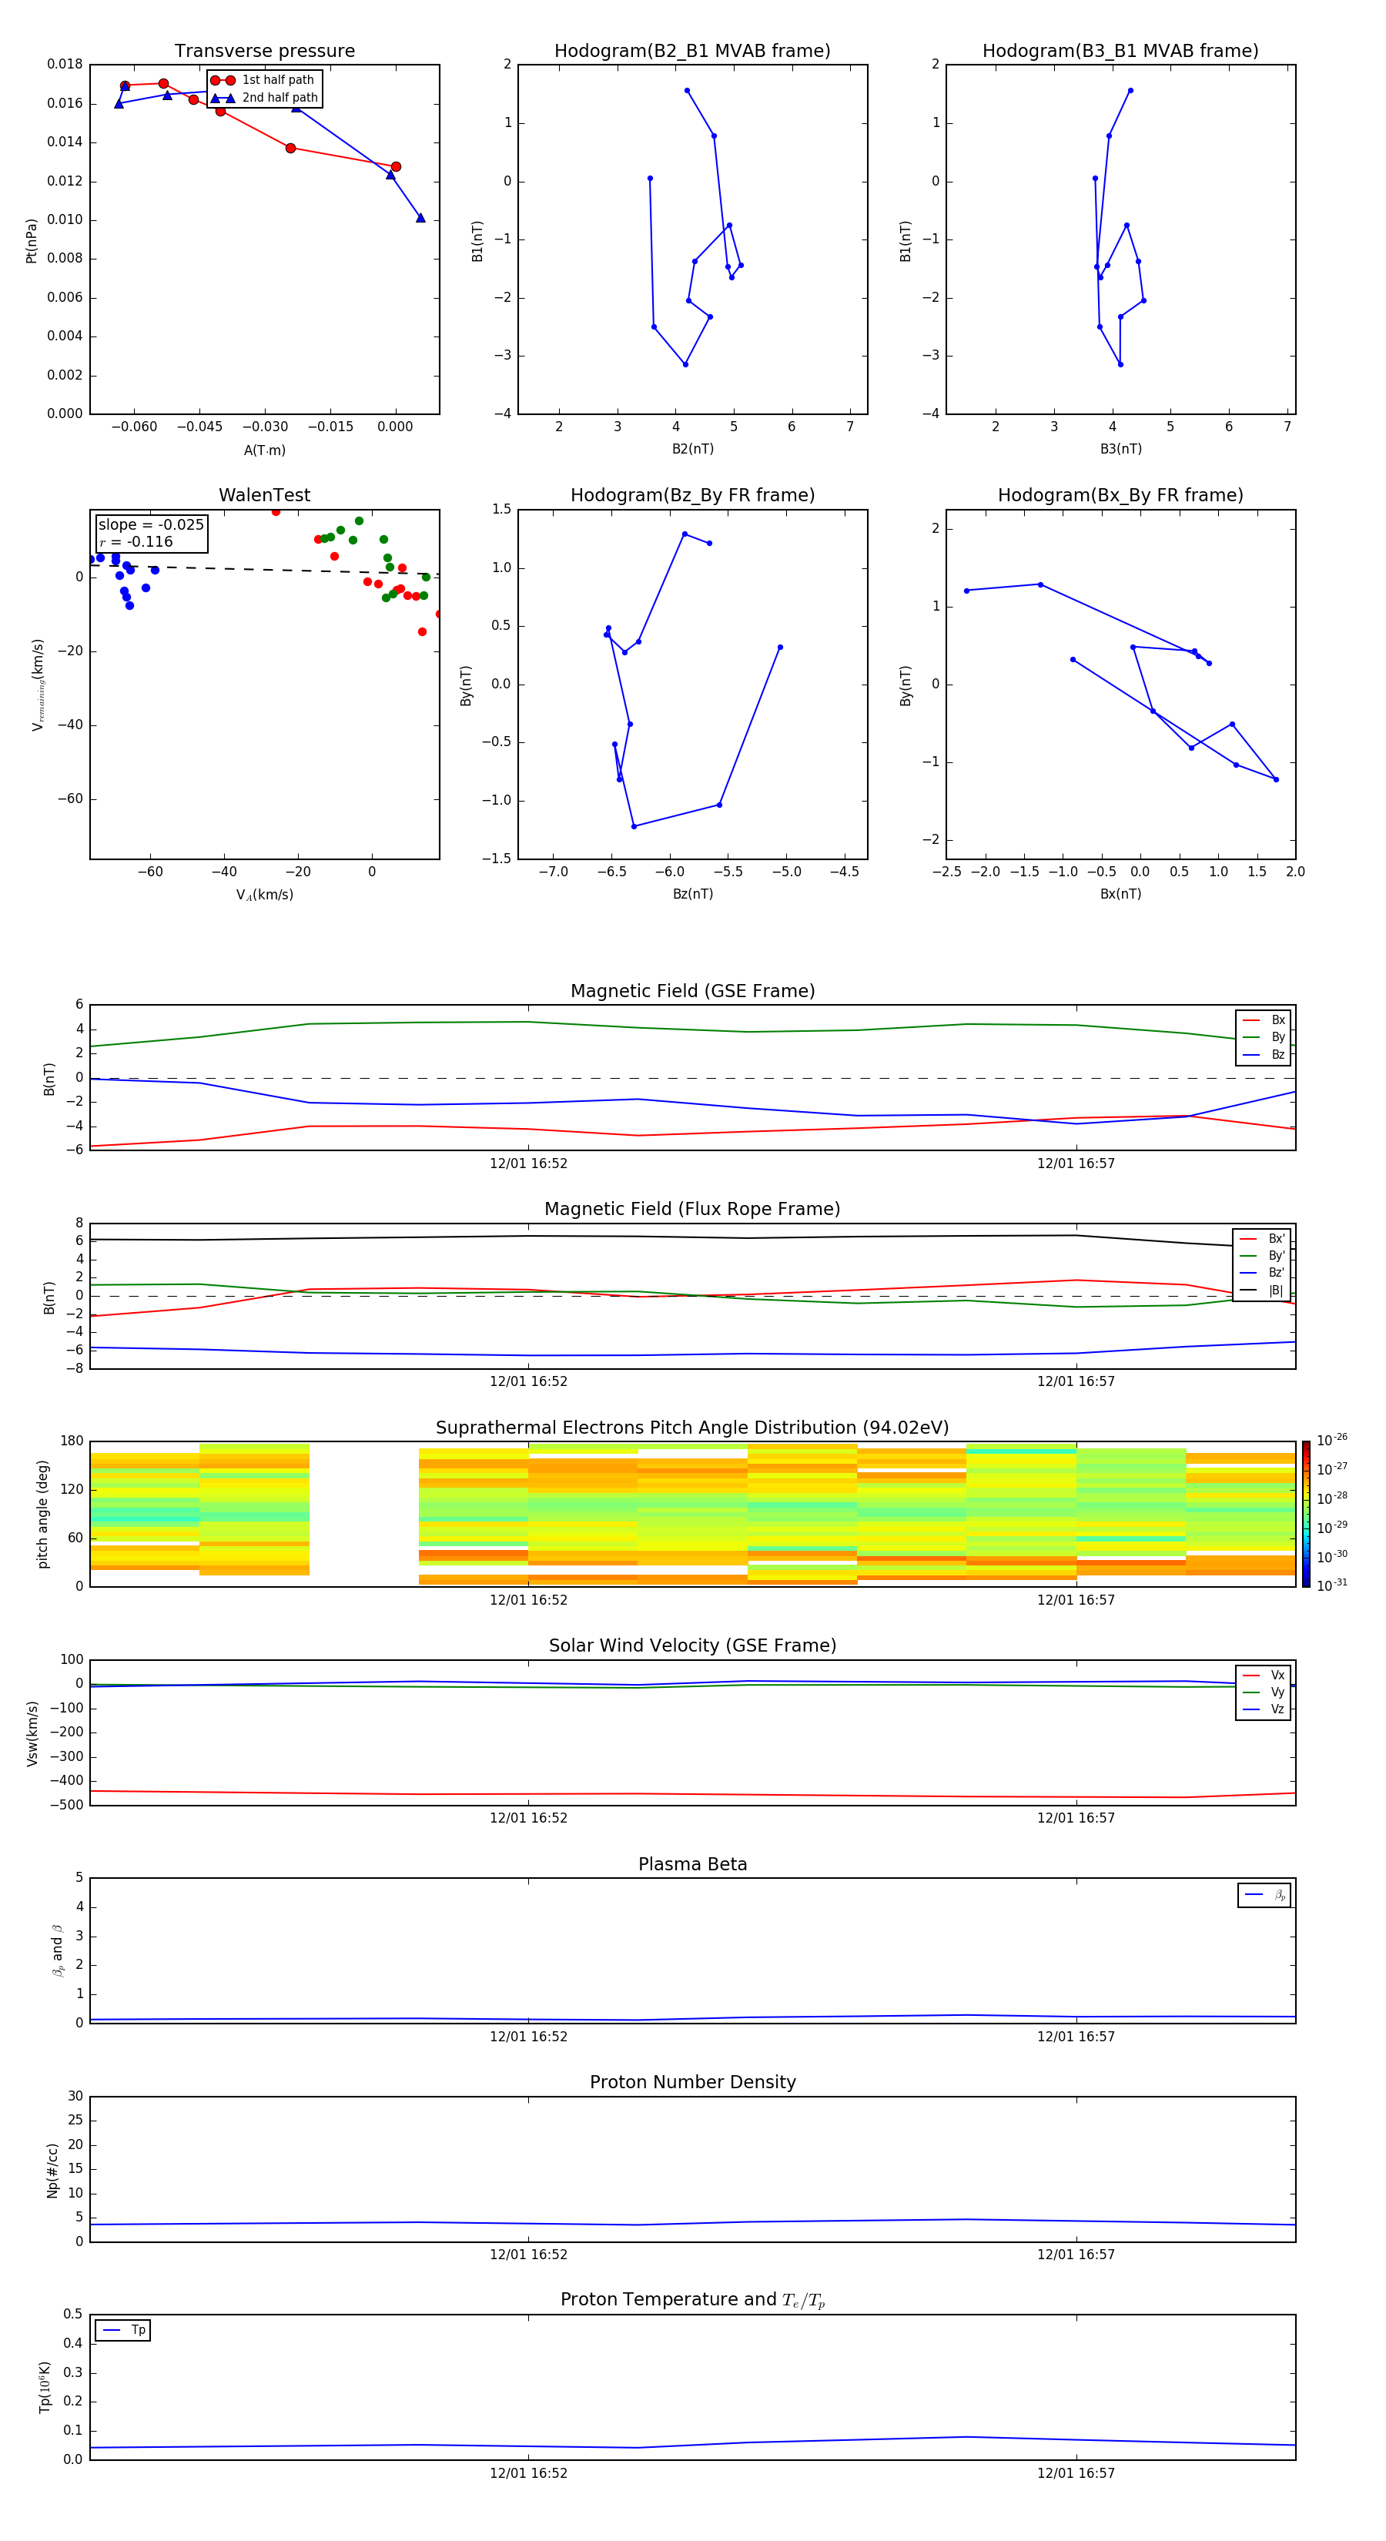1386x2541 pixels.
Task: Click the 'B2(nT)' x-axis label
Action: click(x=692, y=449)
